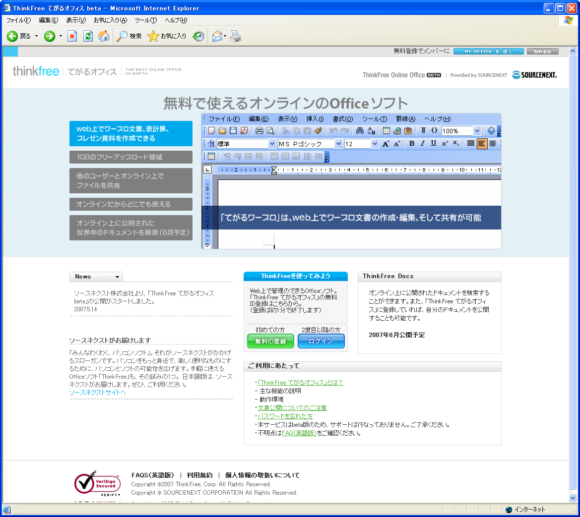Open the 表示(V) menu in Internet Explorer
580x517 pixels.
pyautogui.click(x=76, y=20)
